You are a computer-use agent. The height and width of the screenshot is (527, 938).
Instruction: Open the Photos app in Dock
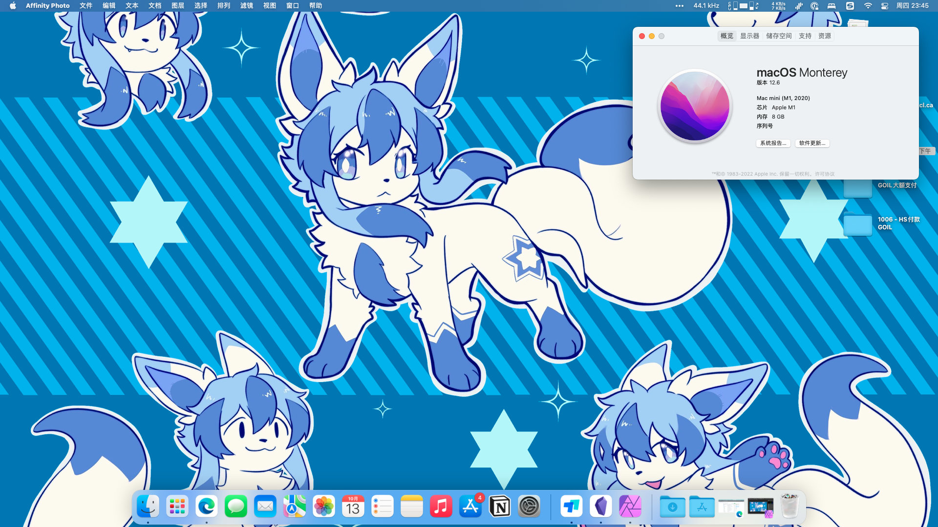323,507
